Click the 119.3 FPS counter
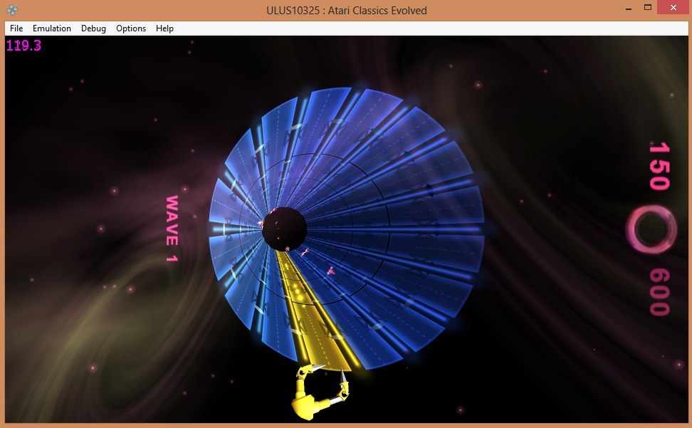The width and height of the screenshot is (692, 428). pyautogui.click(x=23, y=46)
